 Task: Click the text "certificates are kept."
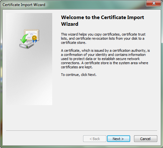(x=77, y=67)
